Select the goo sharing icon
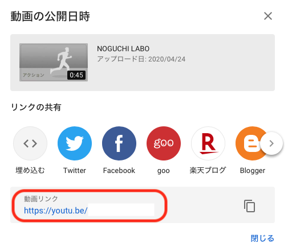Image resolution: width=288 pixels, height=247 pixels. coord(164,143)
